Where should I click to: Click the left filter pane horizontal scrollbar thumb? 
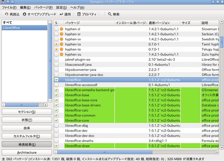point(22,105)
